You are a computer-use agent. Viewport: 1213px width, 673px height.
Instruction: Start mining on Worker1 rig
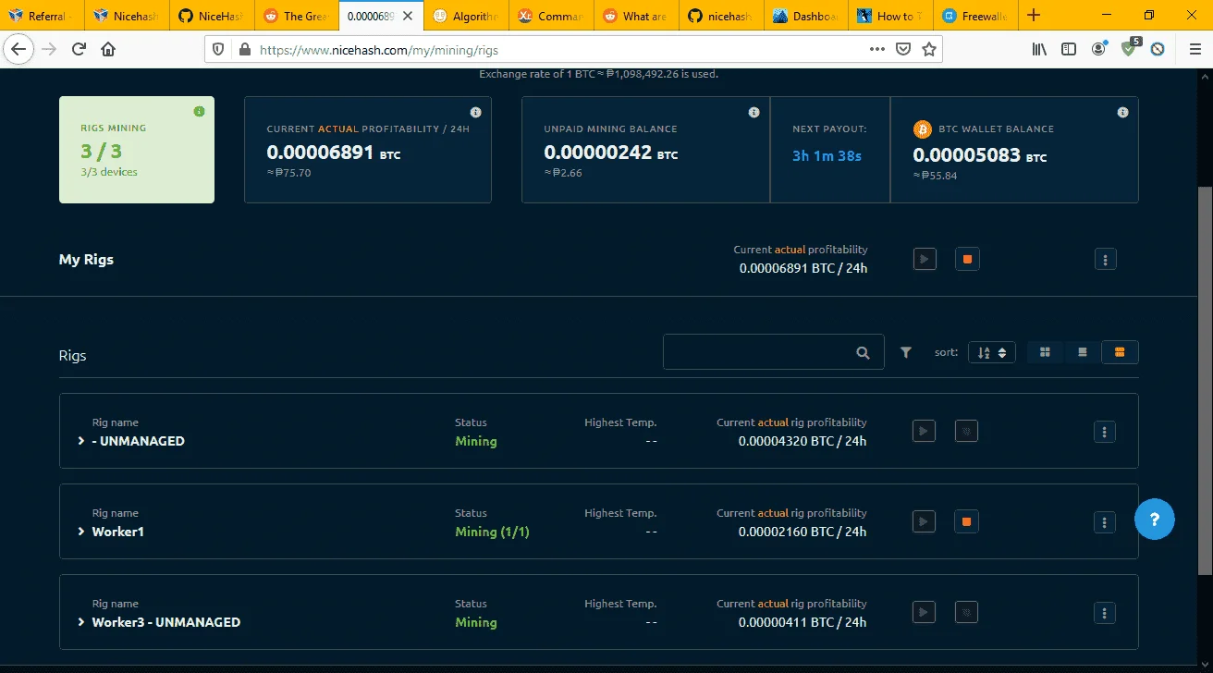click(925, 521)
